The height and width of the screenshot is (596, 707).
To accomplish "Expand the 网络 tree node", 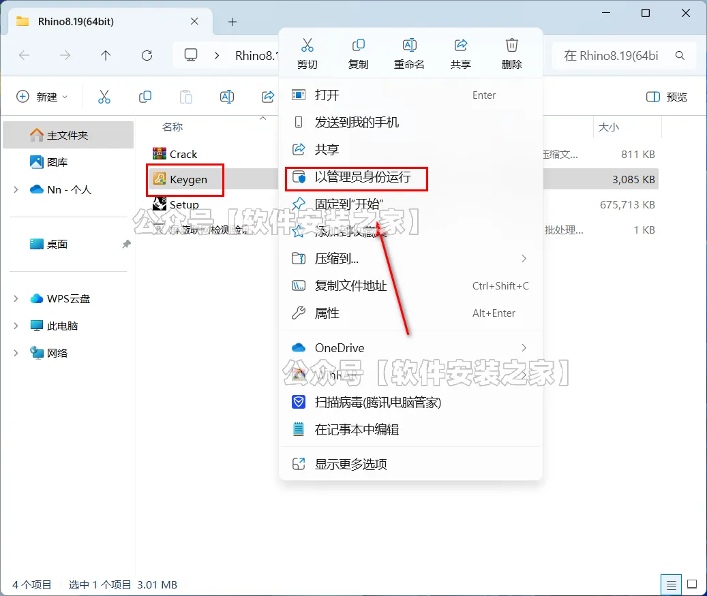I will [16, 353].
